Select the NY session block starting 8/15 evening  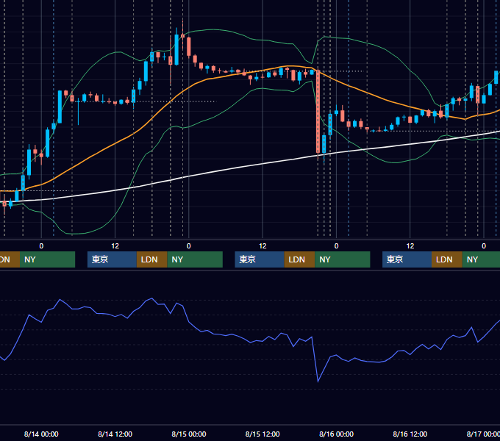pos(343,259)
